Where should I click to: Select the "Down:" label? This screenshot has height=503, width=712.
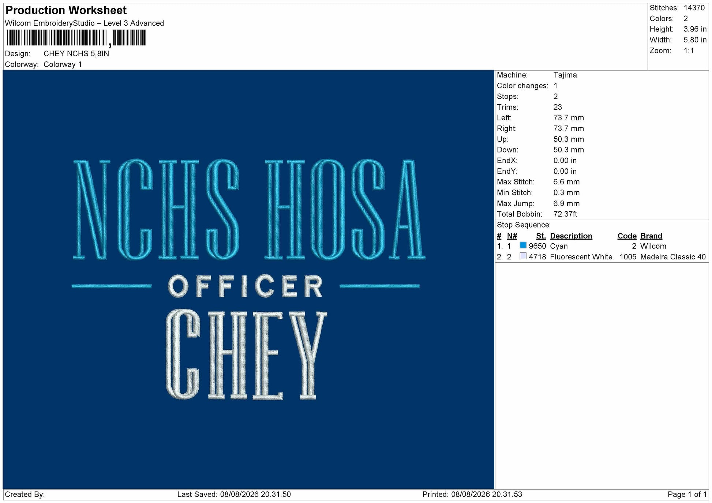[x=507, y=150]
